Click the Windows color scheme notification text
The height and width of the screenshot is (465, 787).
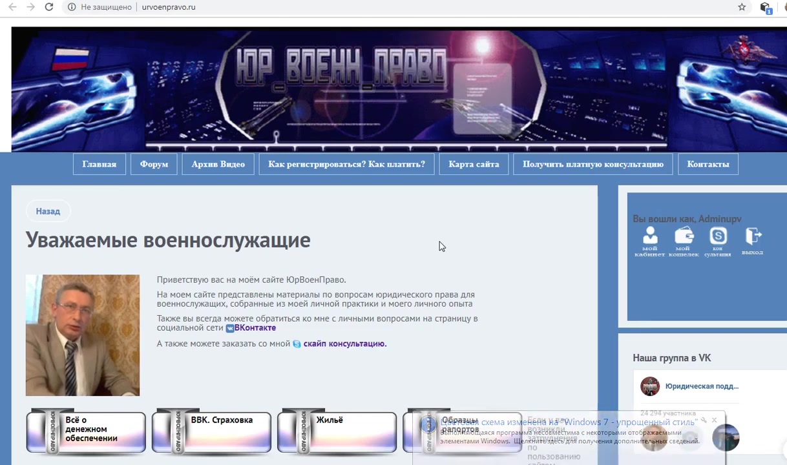pyautogui.click(x=569, y=422)
